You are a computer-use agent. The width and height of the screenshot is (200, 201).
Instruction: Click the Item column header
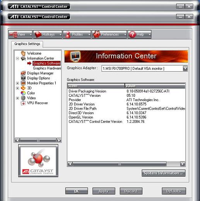pos(96,86)
